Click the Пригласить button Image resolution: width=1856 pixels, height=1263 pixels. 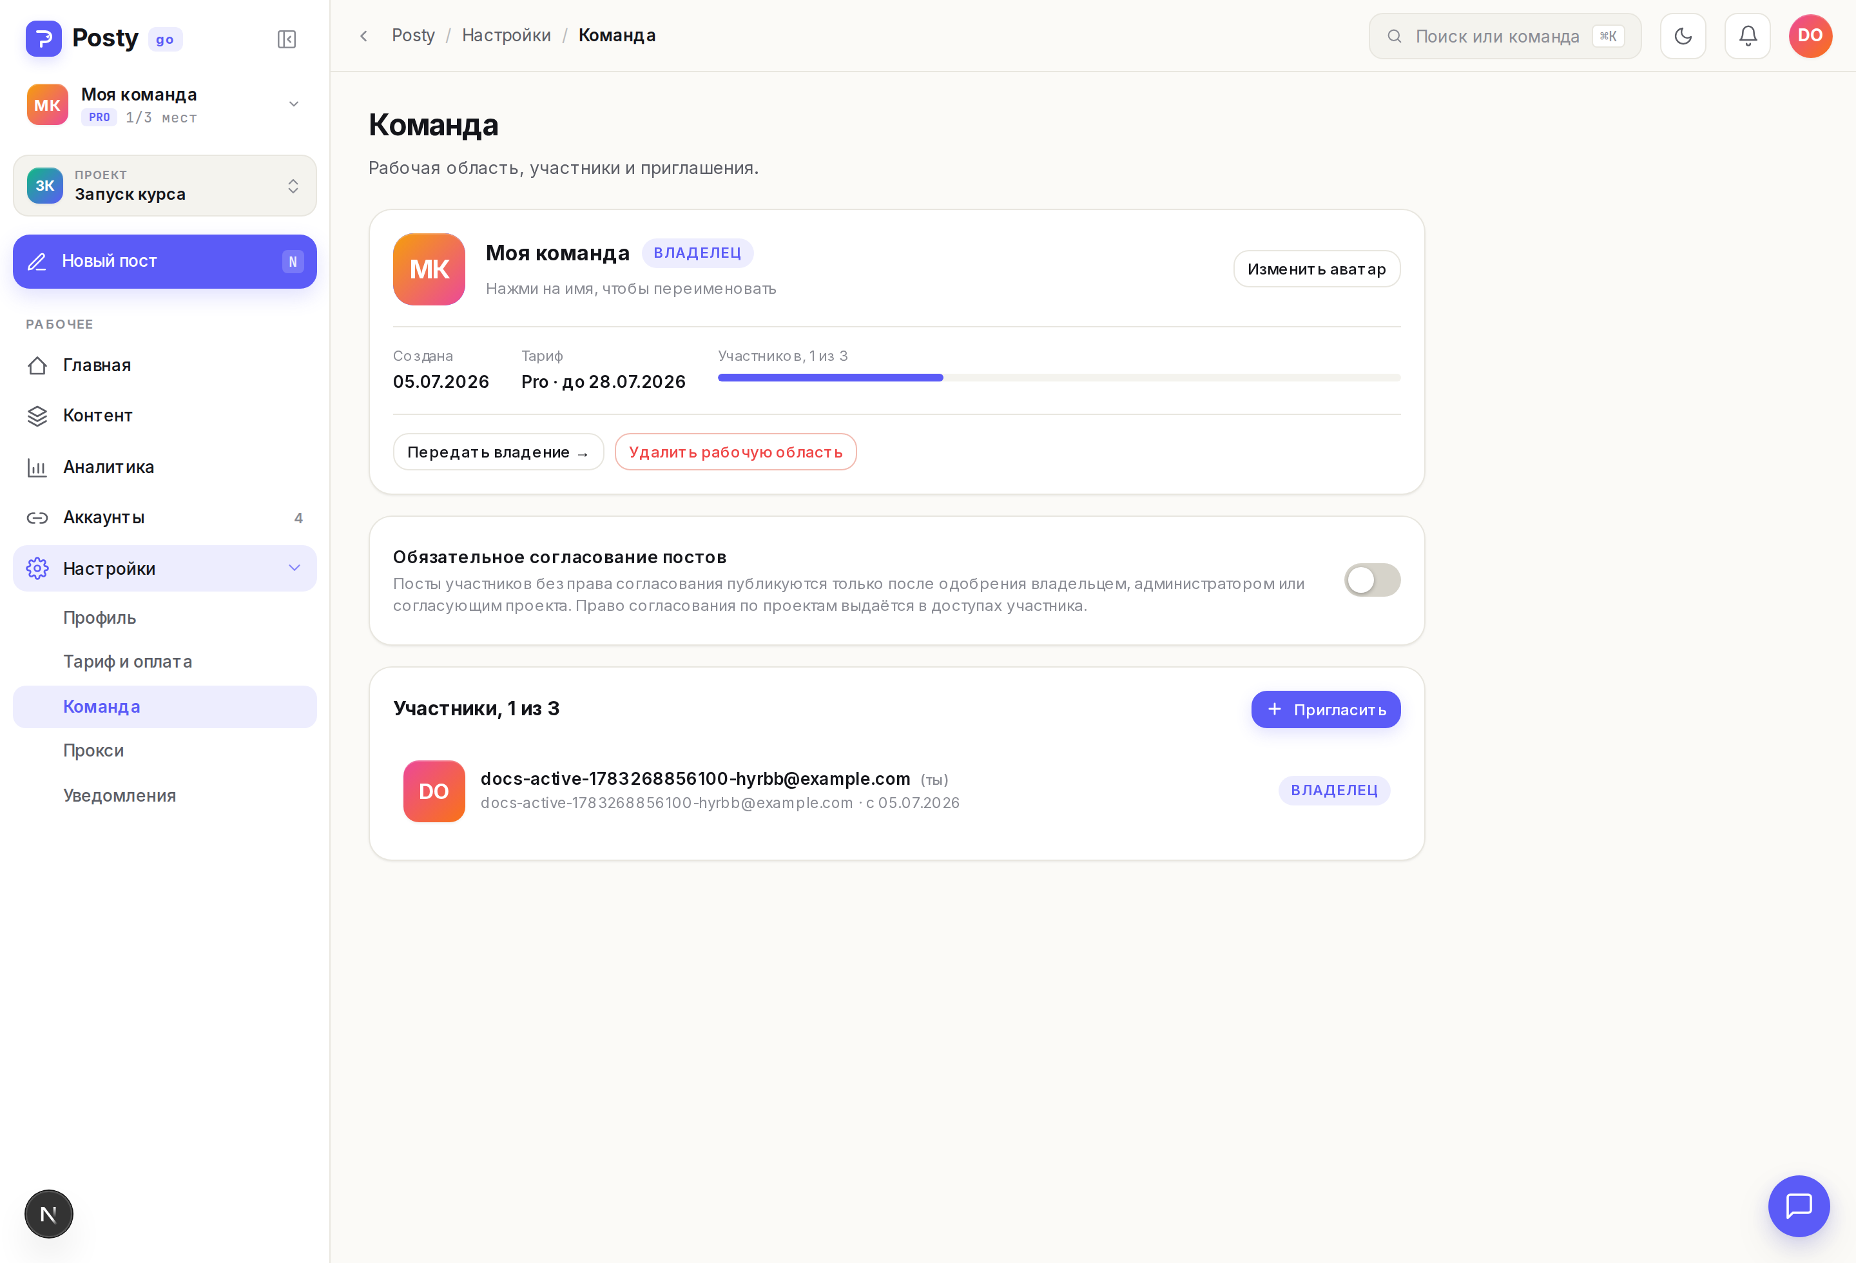(x=1326, y=709)
